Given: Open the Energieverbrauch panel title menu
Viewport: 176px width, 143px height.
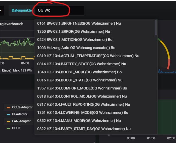Looking at the screenshot, I should click(12, 24).
